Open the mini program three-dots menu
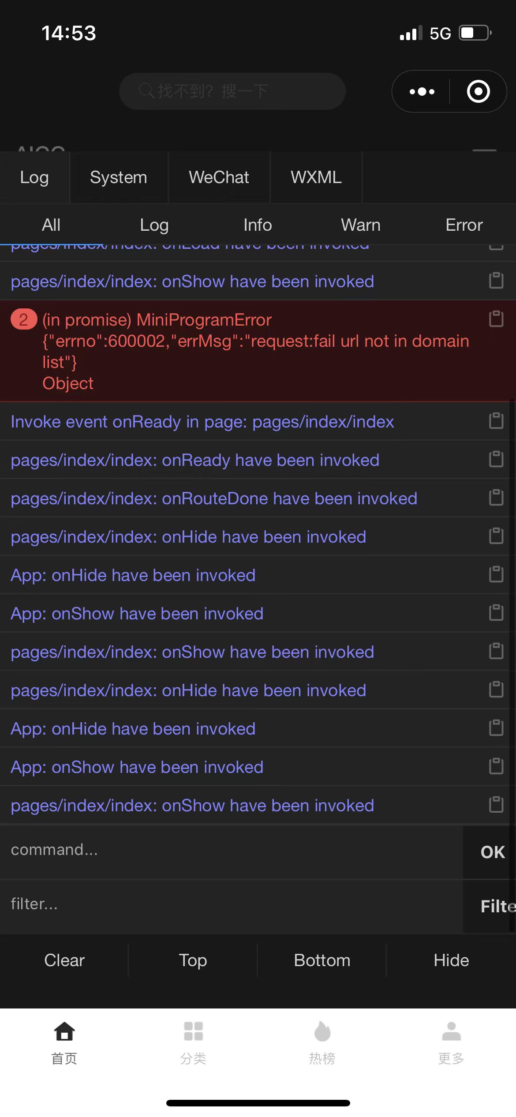 422,92
